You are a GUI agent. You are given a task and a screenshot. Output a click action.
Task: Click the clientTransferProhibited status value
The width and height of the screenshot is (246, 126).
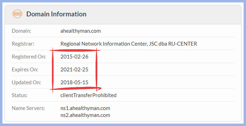tap(89, 95)
